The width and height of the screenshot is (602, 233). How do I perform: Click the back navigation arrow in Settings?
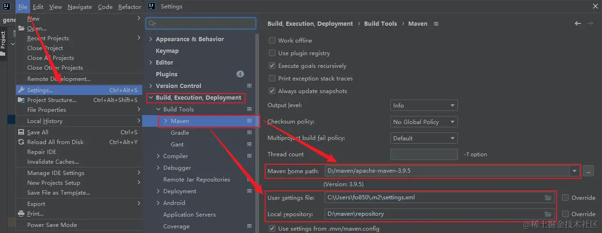(578, 24)
